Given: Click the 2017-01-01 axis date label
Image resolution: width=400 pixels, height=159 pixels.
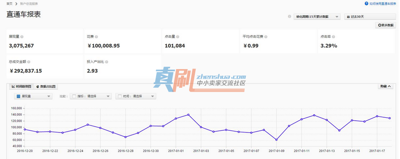Looking at the screenshot, I should [176, 151].
